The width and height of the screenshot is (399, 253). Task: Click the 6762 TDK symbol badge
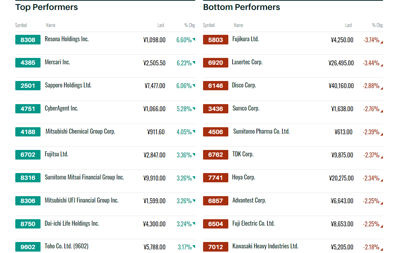tap(216, 155)
